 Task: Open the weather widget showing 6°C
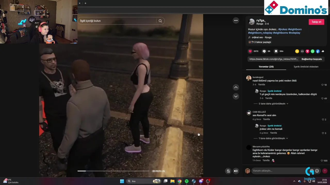(11, 181)
